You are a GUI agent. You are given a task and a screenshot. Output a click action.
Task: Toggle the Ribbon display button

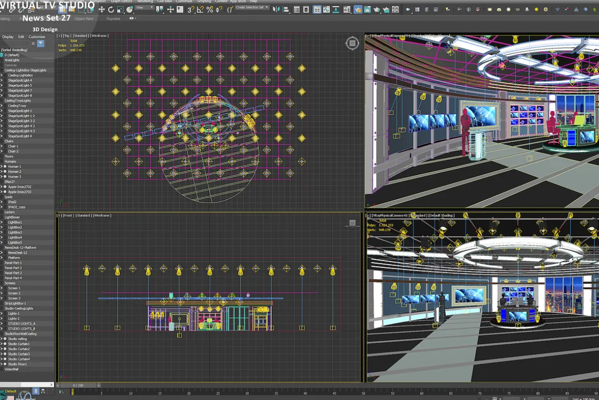pyautogui.click(x=317, y=9)
